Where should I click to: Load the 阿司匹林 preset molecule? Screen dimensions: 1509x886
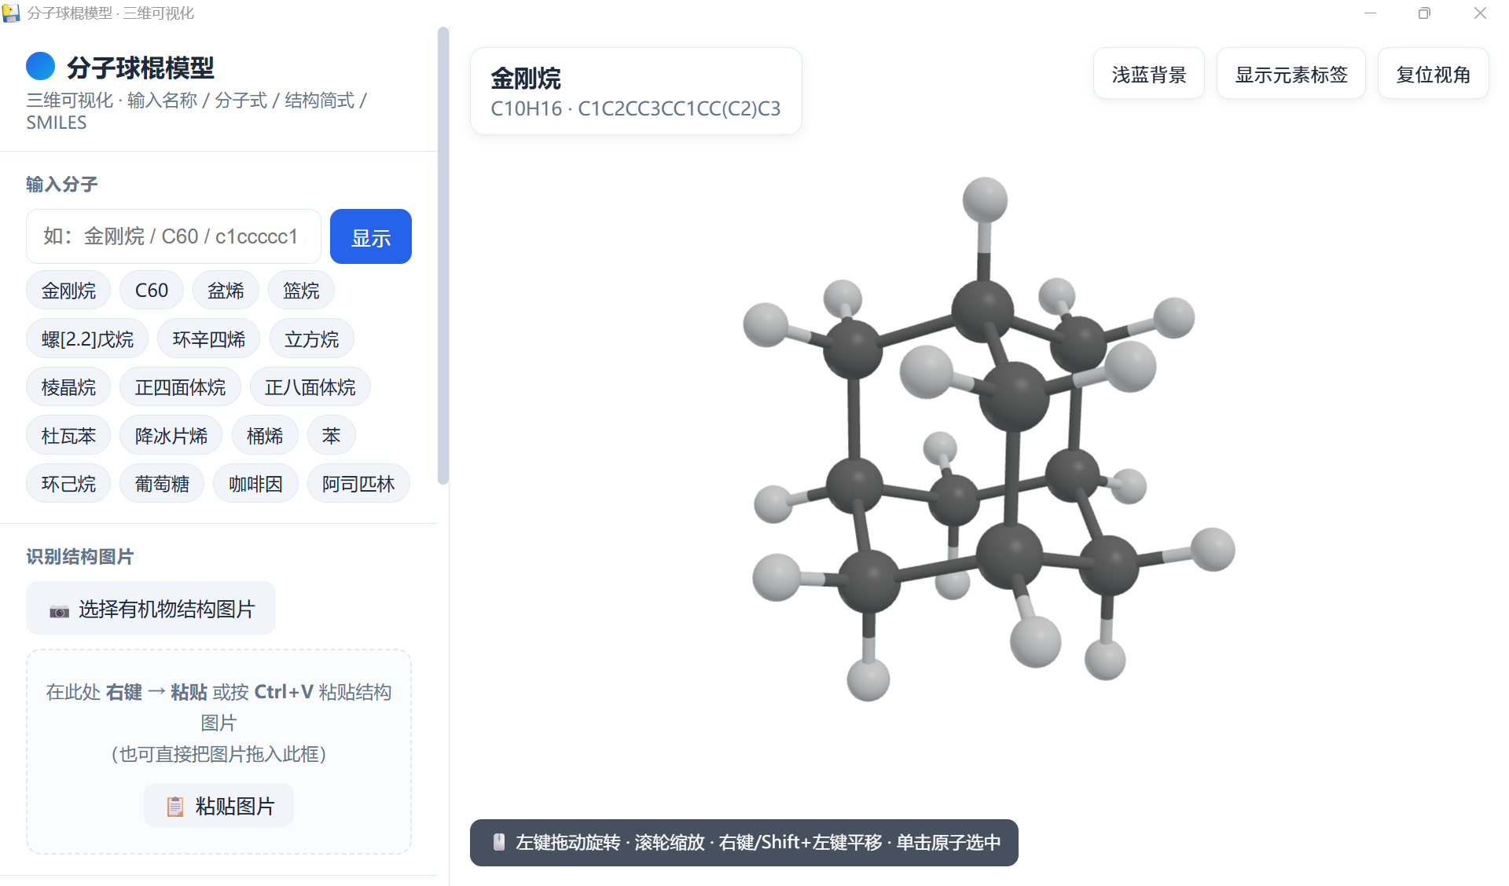pos(358,484)
